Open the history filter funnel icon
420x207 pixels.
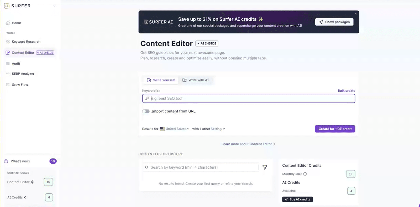click(x=265, y=167)
